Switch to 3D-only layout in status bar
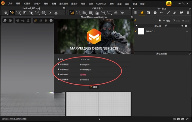 pos(179,119)
